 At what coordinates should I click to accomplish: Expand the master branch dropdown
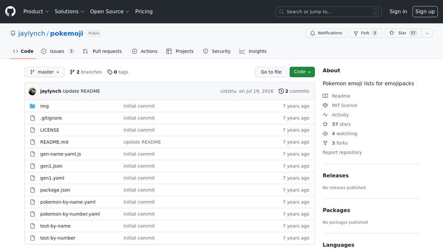coord(45,72)
